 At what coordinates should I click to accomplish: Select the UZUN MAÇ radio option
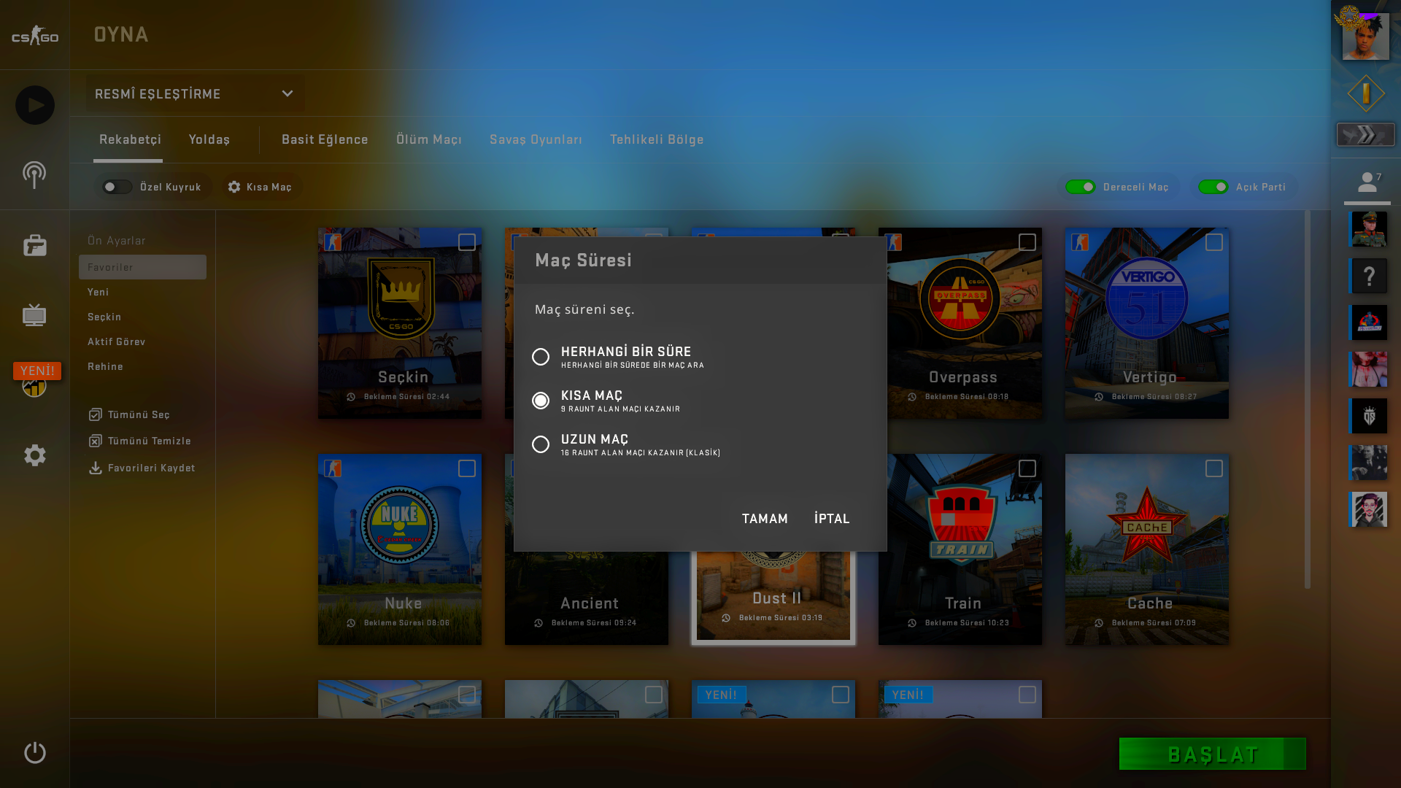point(541,444)
